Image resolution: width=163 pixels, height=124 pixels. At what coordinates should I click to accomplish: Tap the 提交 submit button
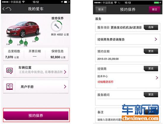pos(154,10)
